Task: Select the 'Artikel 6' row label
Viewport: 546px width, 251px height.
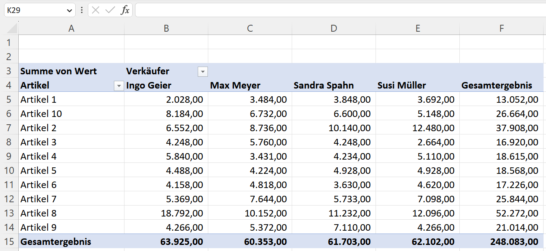Action: click(72, 184)
